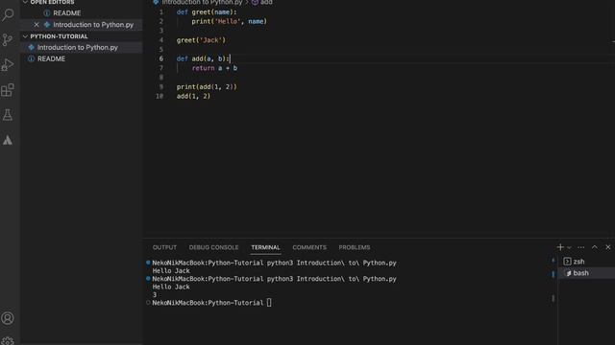Viewport: 615px width, 345px height.
Task: Close Introduction to Python.py in Open Editors
Action: click(x=37, y=25)
